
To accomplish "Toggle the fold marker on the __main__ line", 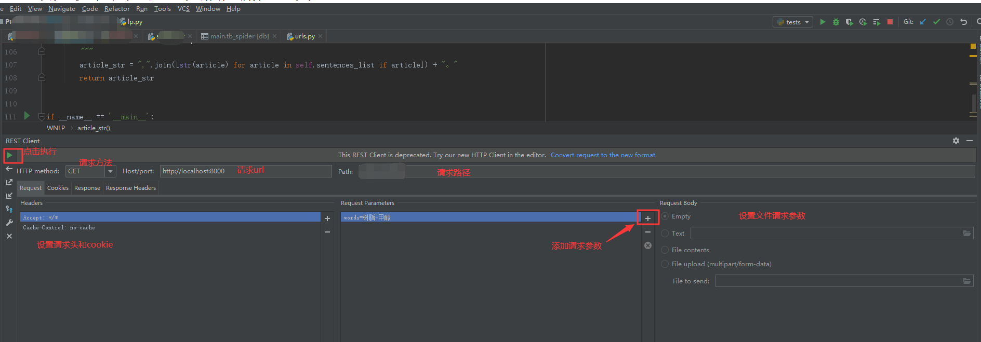I will (x=42, y=117).
